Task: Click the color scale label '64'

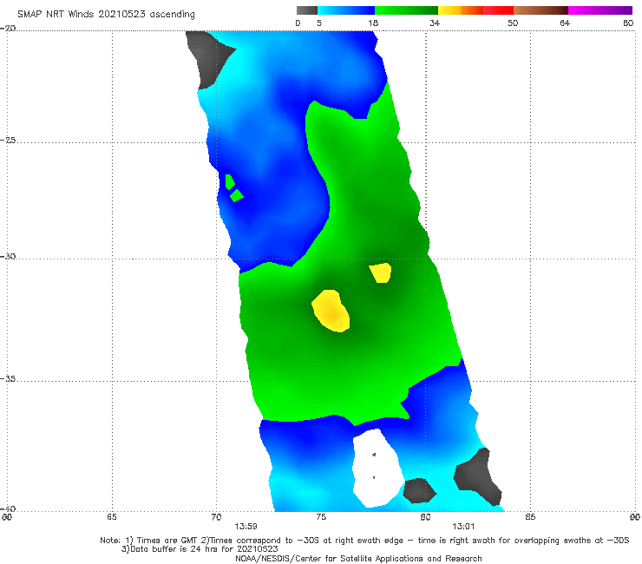Action: pos(565,23)
